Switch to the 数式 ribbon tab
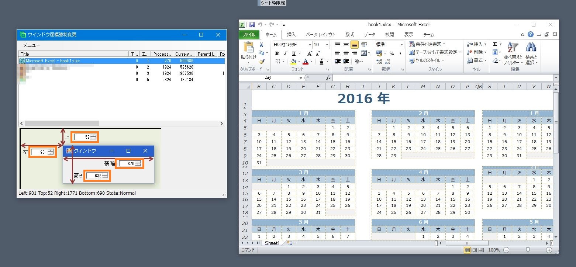Screen dimensions: 576x267 (349, 35)
